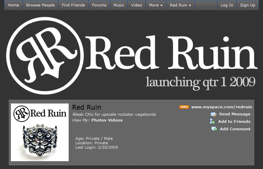Click the Add to Friends link

(x=234, y=121)
